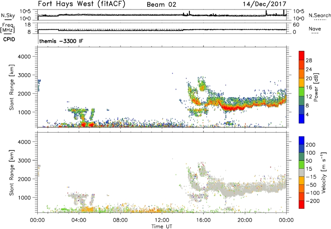The image size is (331, 229).
Task: Pick the teal 50–100 m/s velocity colorbar segment
Action: pos(302,157)
